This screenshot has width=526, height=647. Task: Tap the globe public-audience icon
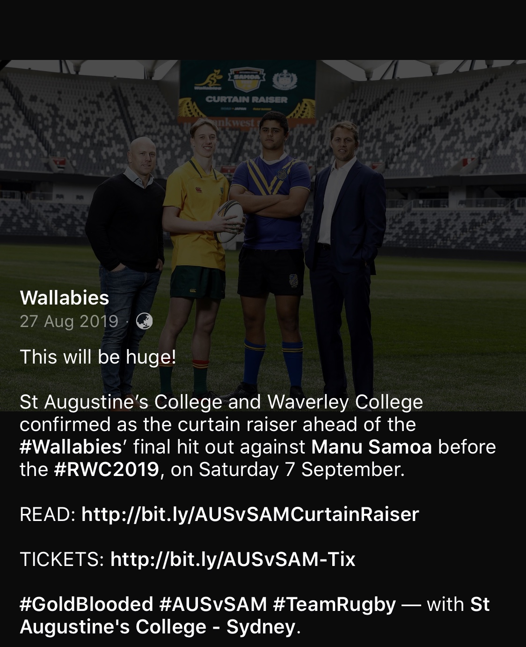click(x=144, y=321)
